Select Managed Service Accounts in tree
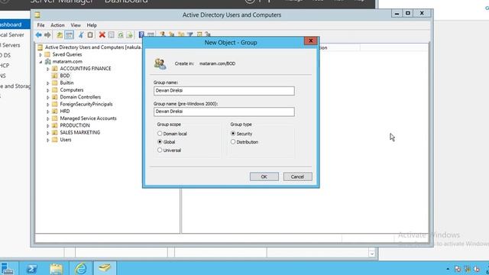Viewport: 489px width, 275px height. tap(89, 118)
